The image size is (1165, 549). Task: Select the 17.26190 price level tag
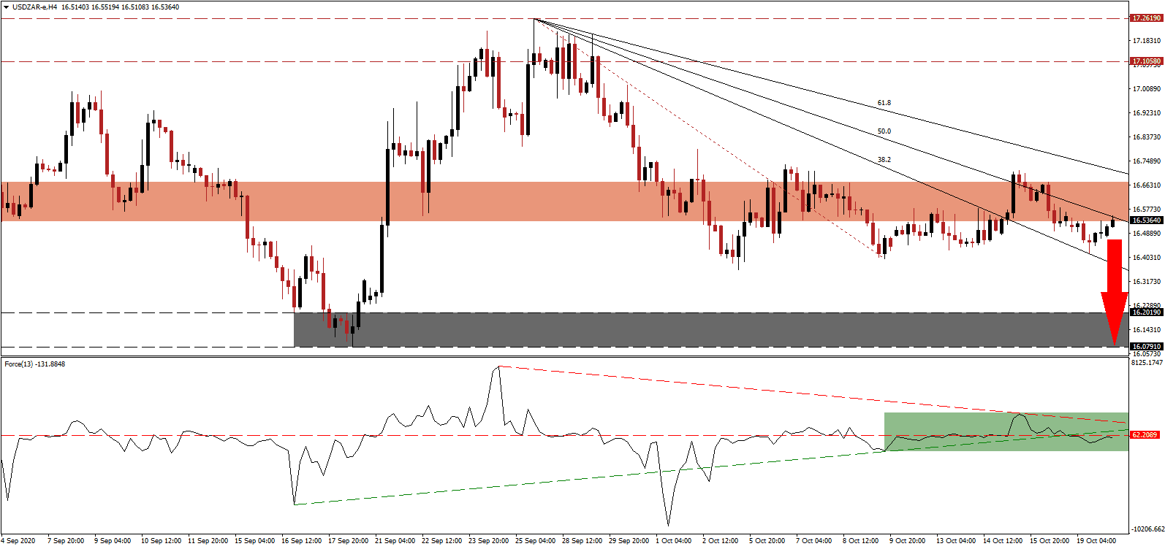pyautogui.click(x=1146, y=18)
